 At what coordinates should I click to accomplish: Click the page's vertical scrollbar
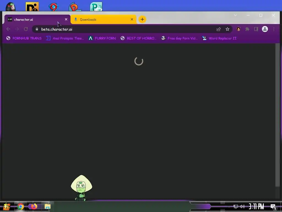(x=278, y=115)
